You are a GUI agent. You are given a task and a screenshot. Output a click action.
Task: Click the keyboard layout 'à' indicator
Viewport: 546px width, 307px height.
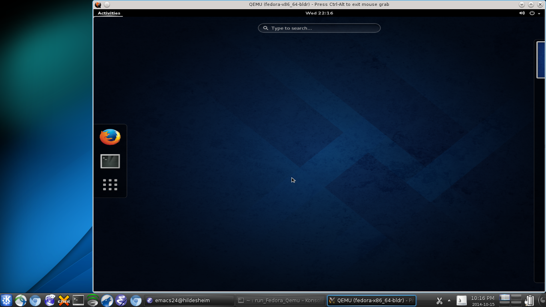461,301
